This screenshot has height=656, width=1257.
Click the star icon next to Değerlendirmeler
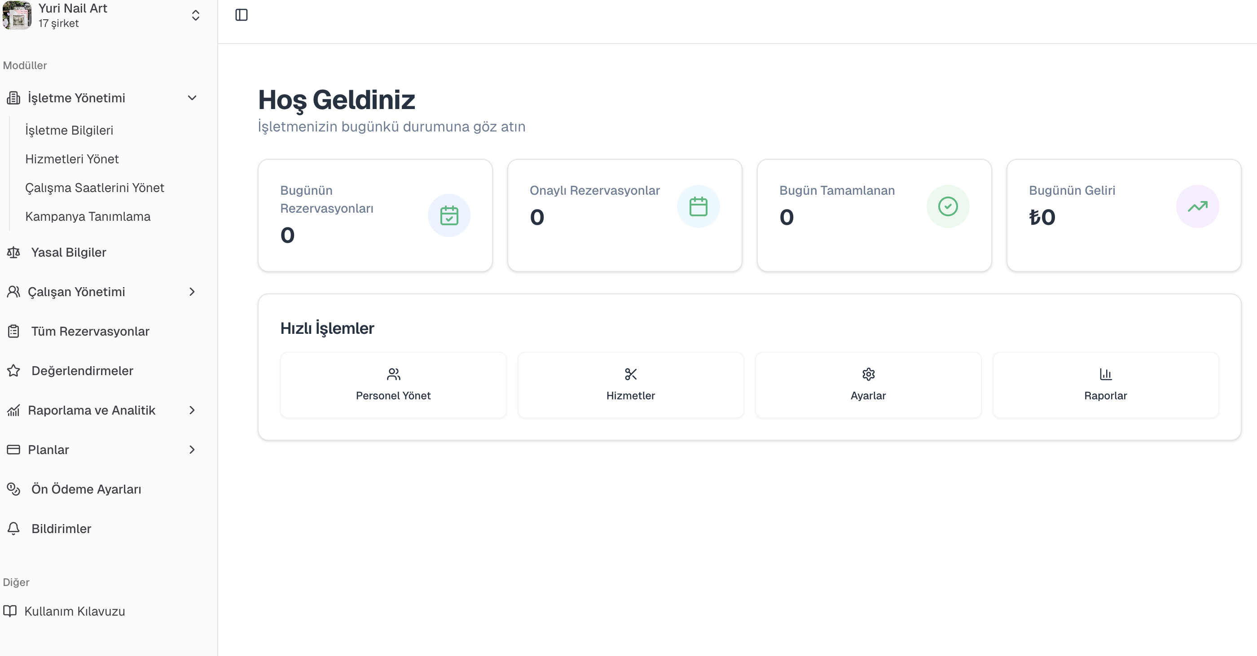(x=13, y=371)
